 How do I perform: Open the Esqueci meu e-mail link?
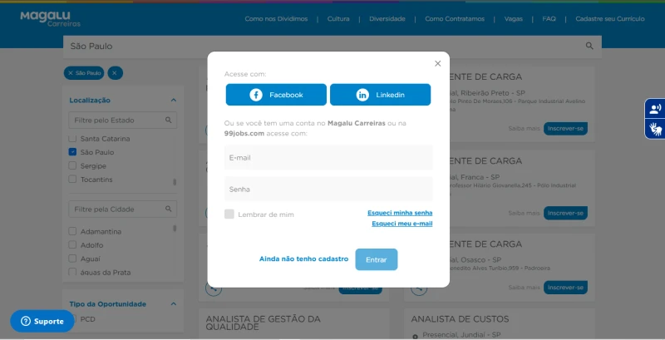[402, 224]
